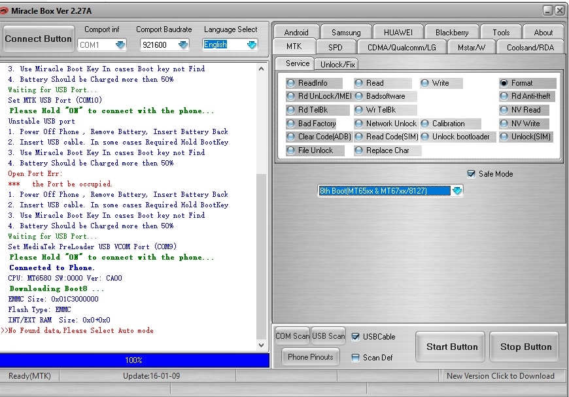Image resolution: width=569 pixels, height=397 pixels.
Task: Select the Clear Code(ADB) option
Action: 319,137
